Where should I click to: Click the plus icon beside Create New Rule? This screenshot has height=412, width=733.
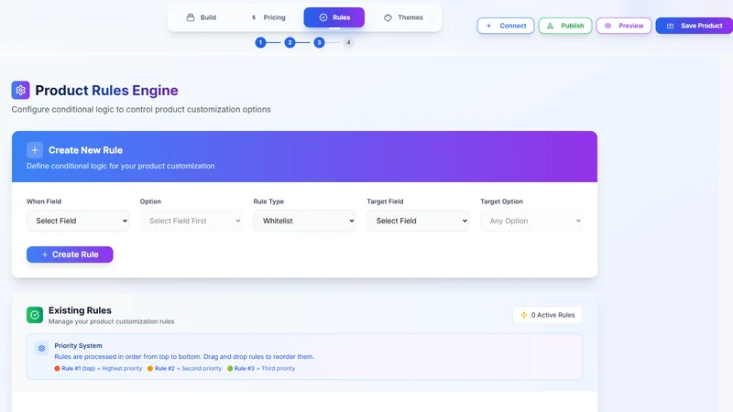tap(35, 150)
